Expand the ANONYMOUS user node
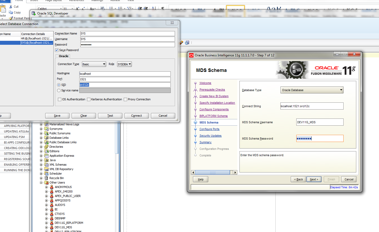 click(x=47, y=187)
